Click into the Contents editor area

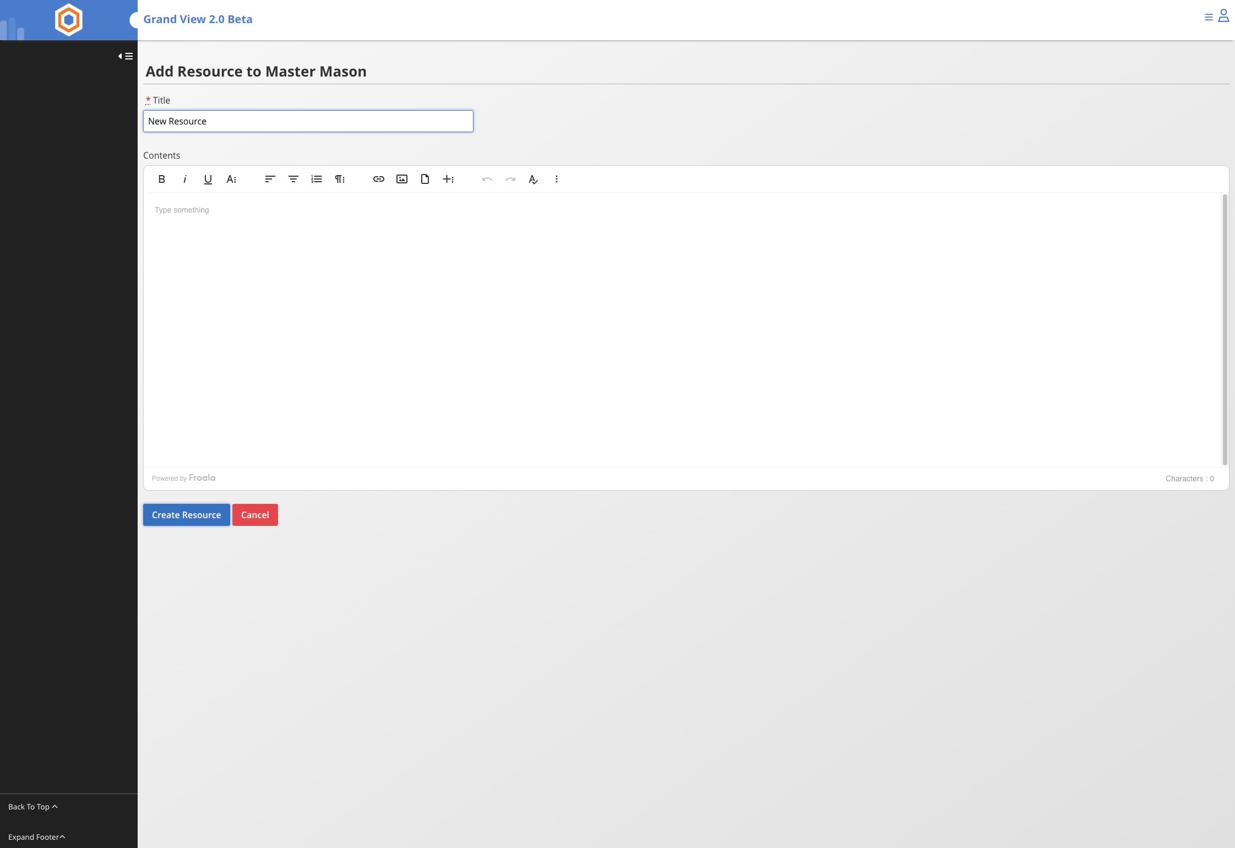(x=682, y=330)
